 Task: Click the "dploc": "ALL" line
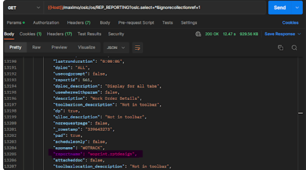tap(71, 68)
